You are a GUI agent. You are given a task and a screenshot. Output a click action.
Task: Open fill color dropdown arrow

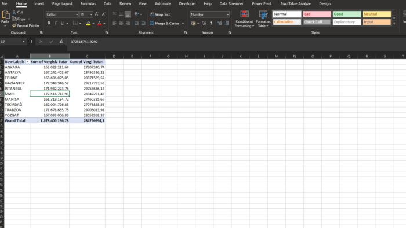coord(93,23)
